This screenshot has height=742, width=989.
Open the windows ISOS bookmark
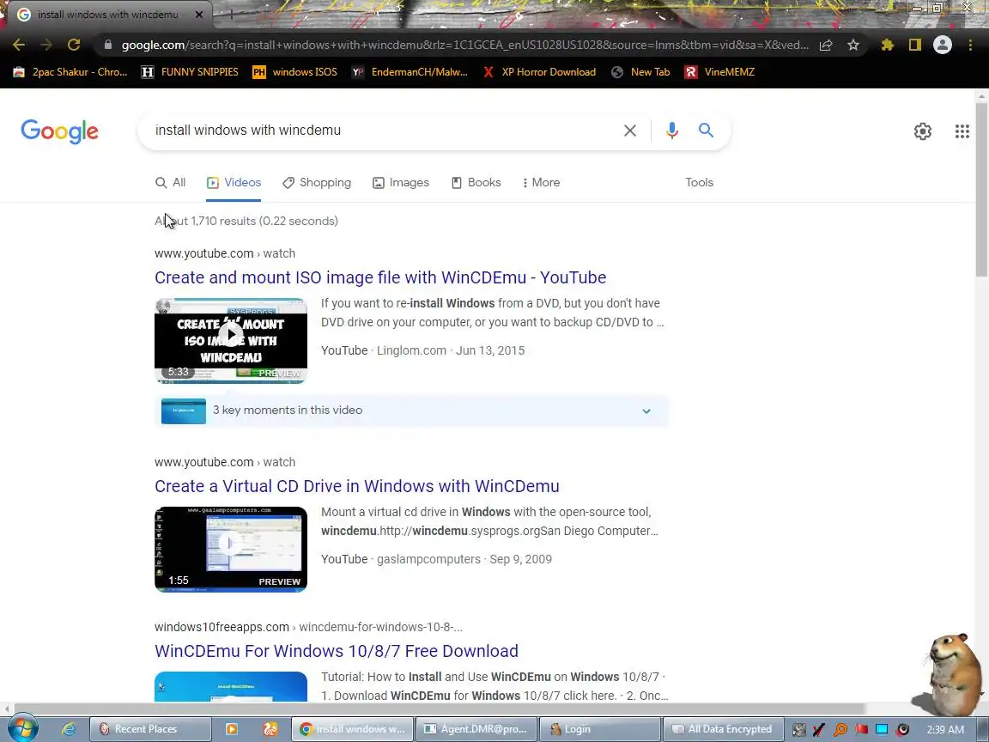point(294,72)
